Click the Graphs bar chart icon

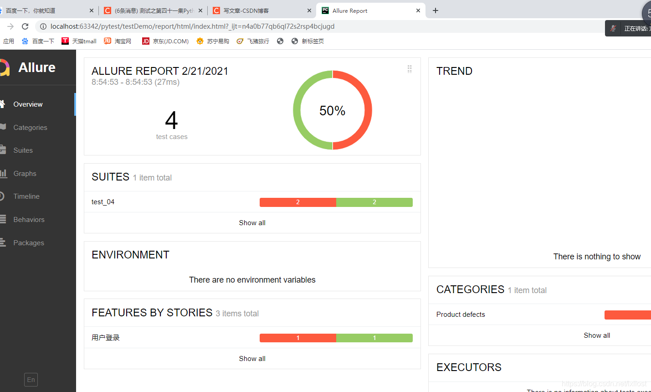tap(3, 173)
